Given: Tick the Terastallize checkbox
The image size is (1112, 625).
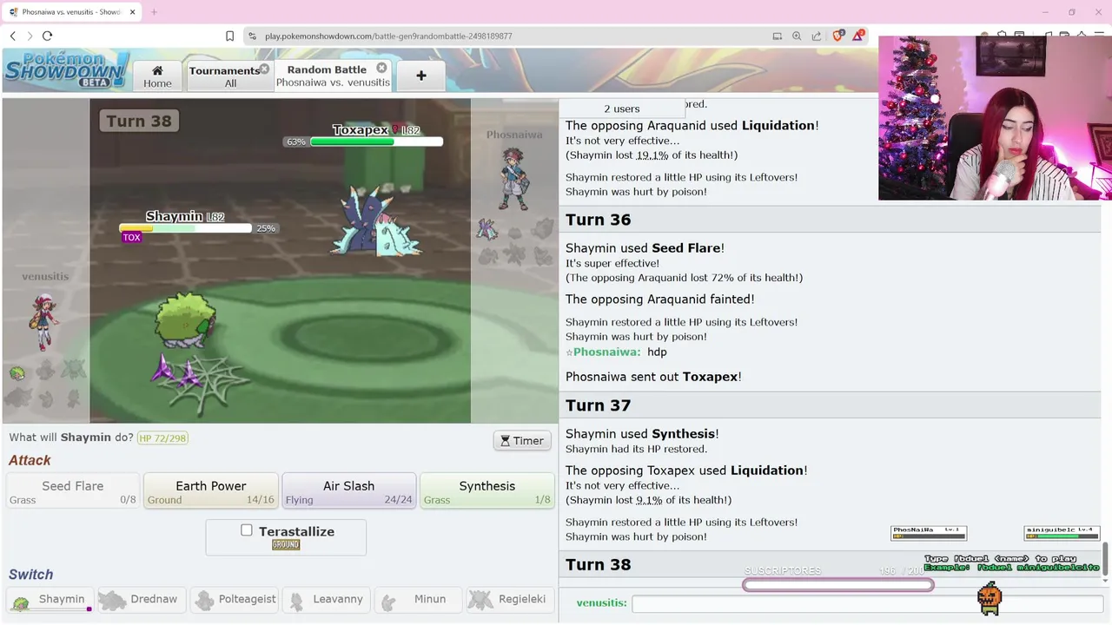Looking at the screenshot, I should [247, 530].
